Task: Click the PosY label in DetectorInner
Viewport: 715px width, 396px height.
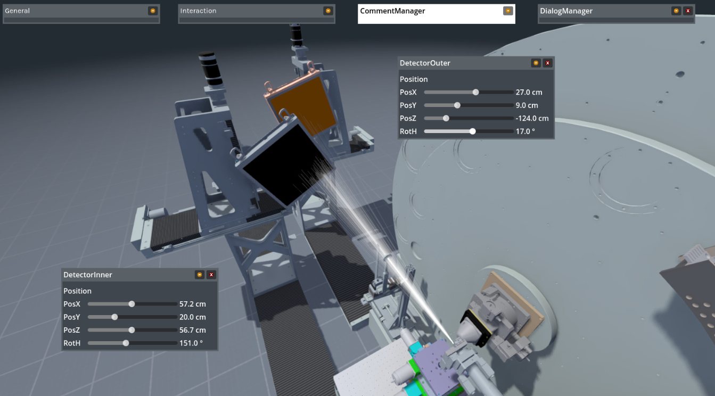Action: coord(72,317)
